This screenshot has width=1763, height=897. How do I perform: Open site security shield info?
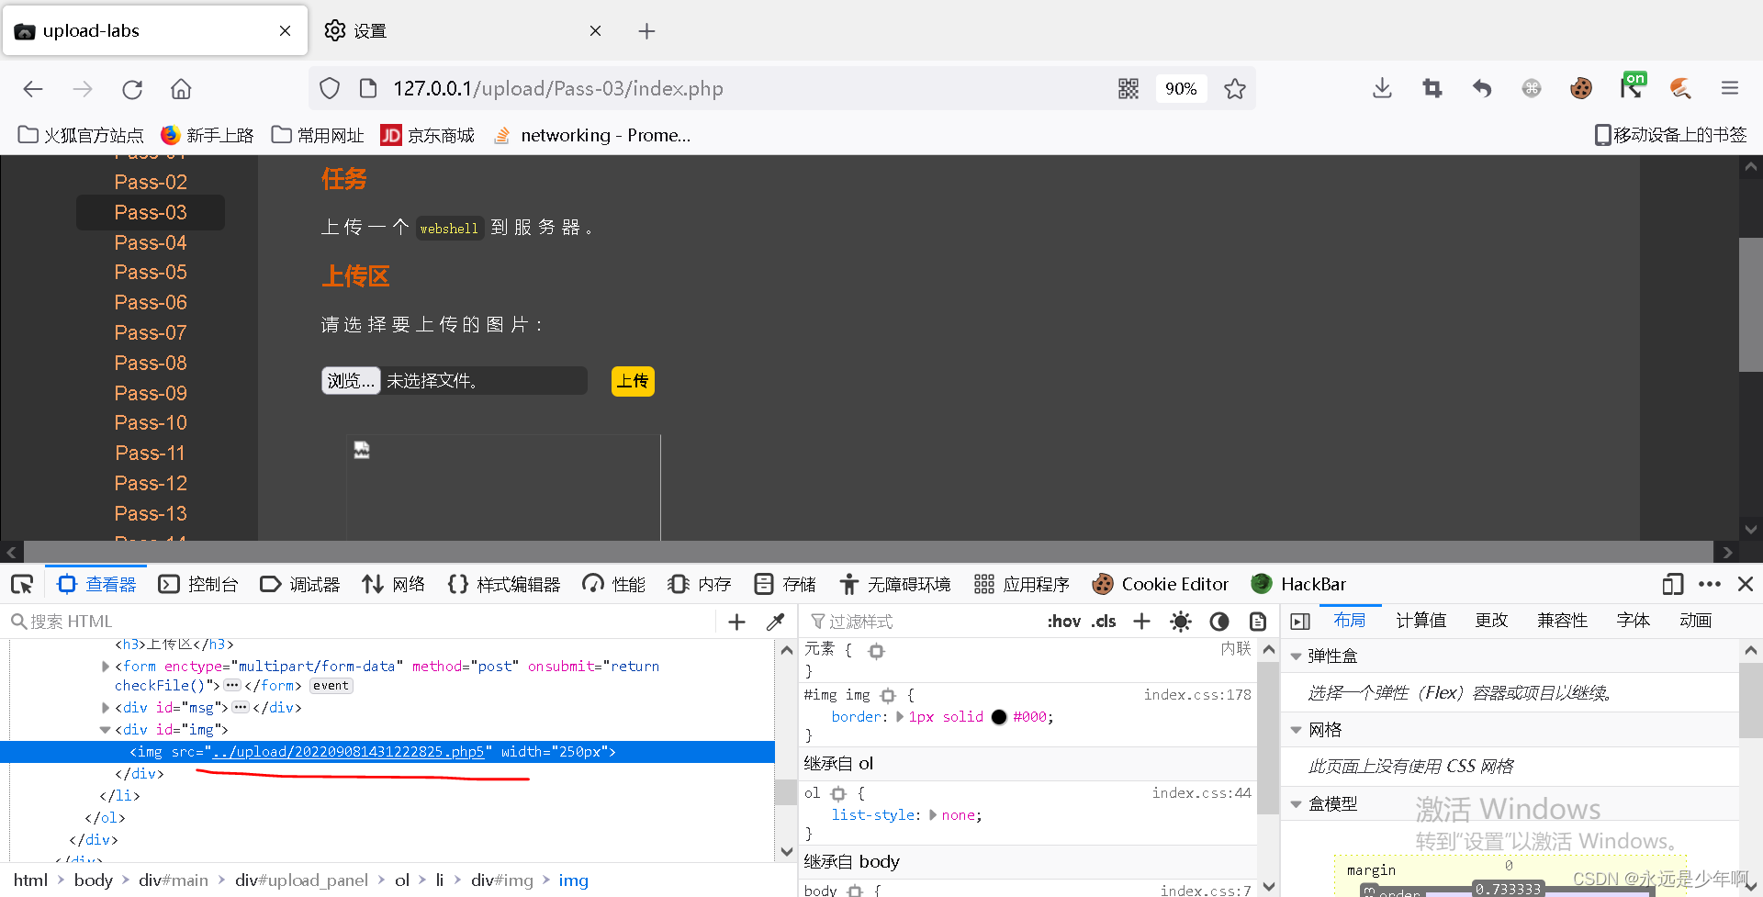[330, 89]
